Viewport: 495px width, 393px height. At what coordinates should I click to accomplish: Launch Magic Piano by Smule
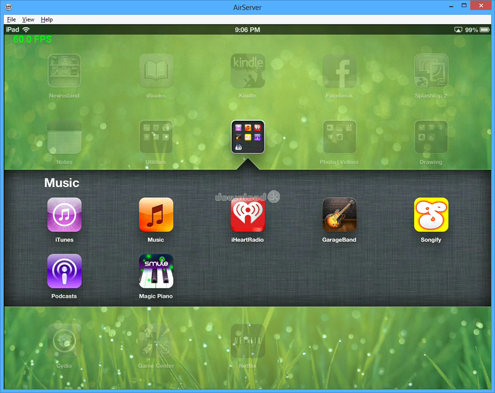tap(156, 271)
